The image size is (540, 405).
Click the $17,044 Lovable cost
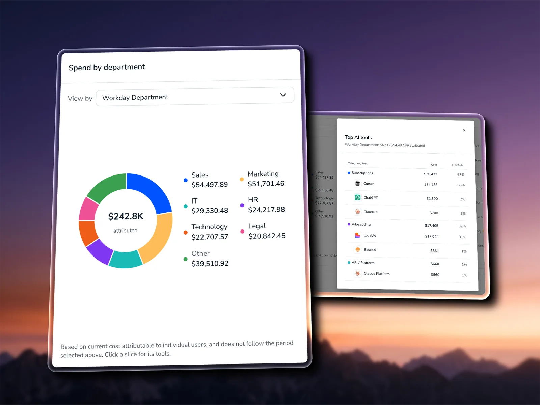[432, 236]
